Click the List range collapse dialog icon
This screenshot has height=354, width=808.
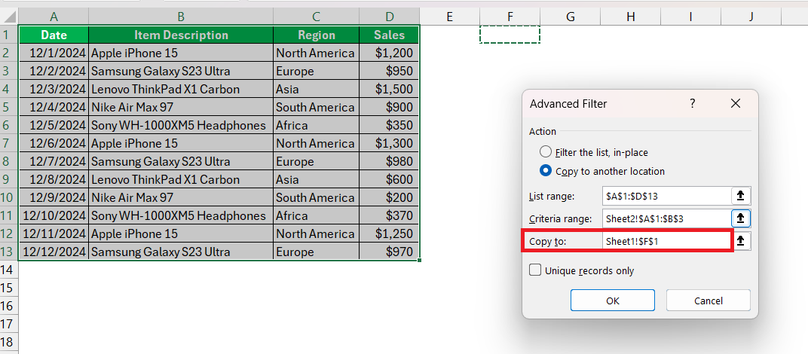tap(740, 196)
